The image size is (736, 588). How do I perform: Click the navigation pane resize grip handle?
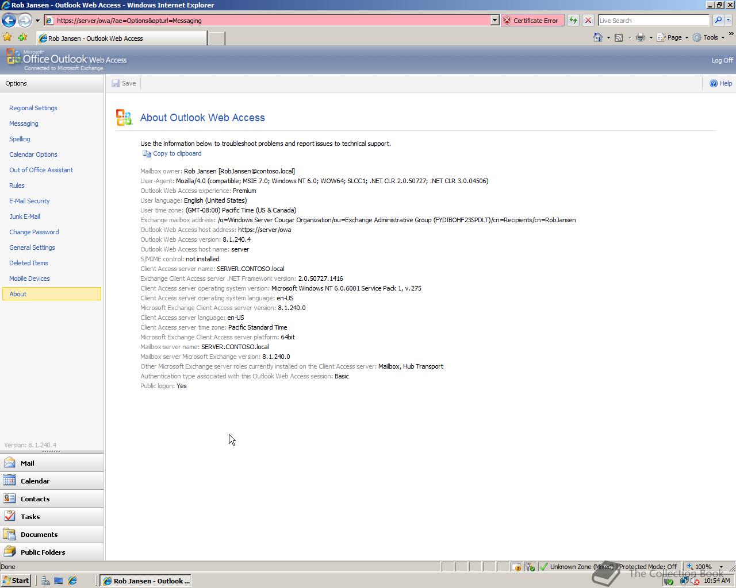tap(51, 451)
